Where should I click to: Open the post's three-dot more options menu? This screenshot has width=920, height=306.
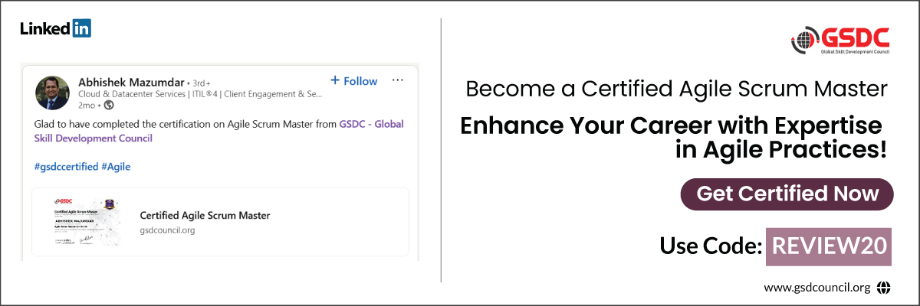coord(397,80)
